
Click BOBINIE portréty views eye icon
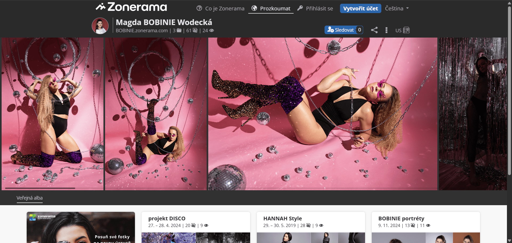[428, 225]
